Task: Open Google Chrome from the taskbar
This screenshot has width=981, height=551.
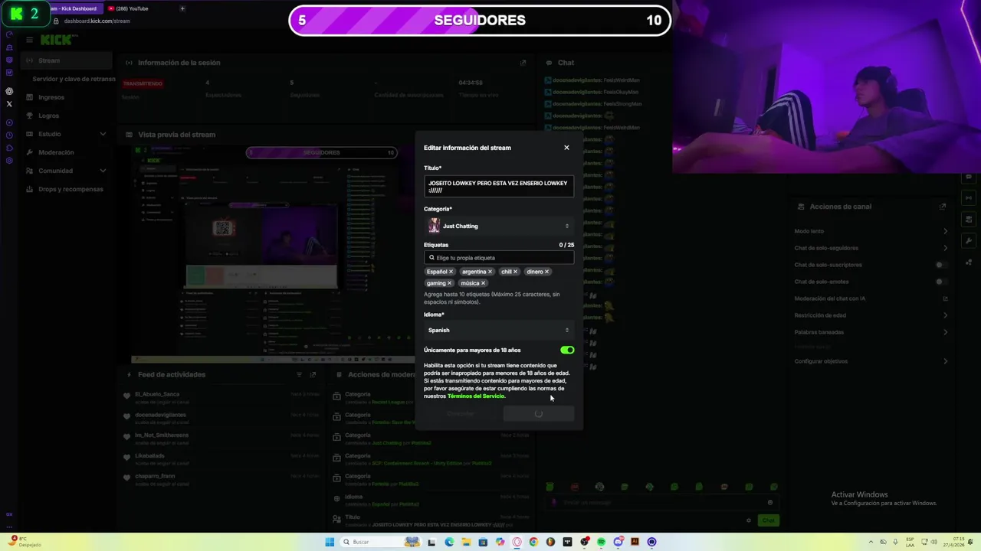Action: [533, 542]
